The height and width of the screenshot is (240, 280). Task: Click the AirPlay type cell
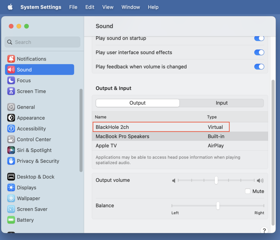216,146
